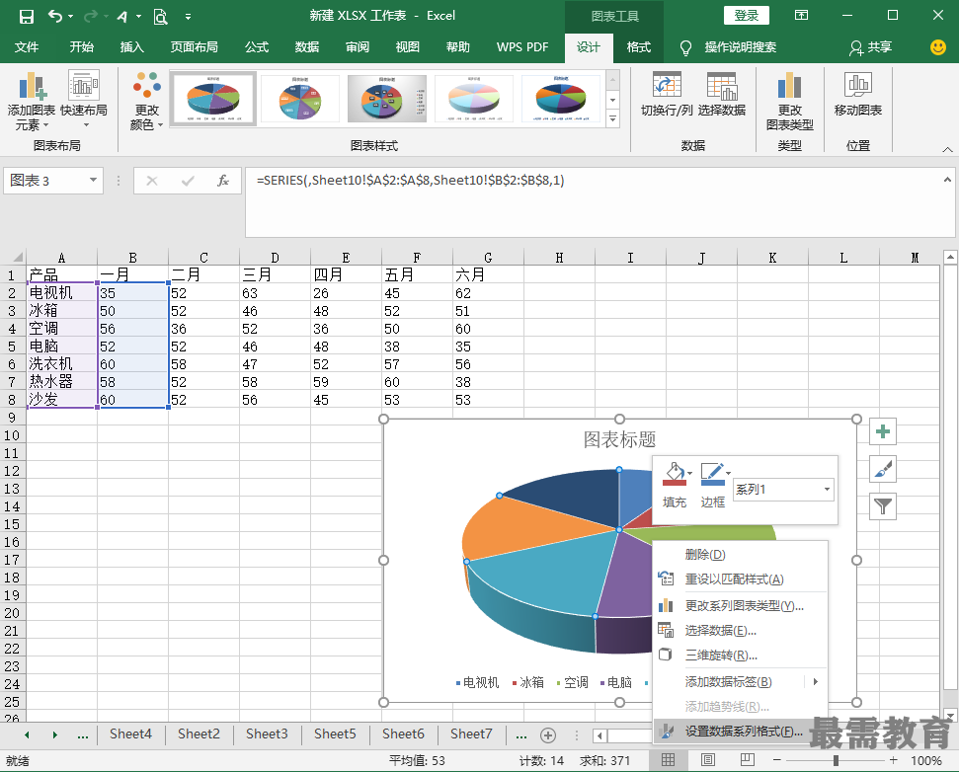Image resolution: width=959 pixels, height=772 pixels.
Task: Go to Sheet4 tab
Action: (x=130, y=734)
